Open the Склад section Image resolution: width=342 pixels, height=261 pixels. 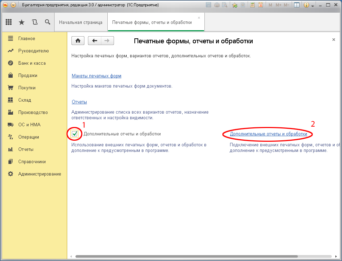click(x=34, y=100)
